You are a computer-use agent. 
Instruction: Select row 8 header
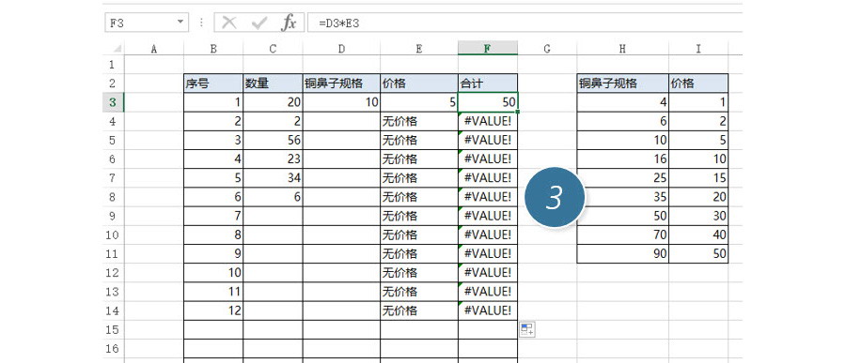click(x=113, y=197)
